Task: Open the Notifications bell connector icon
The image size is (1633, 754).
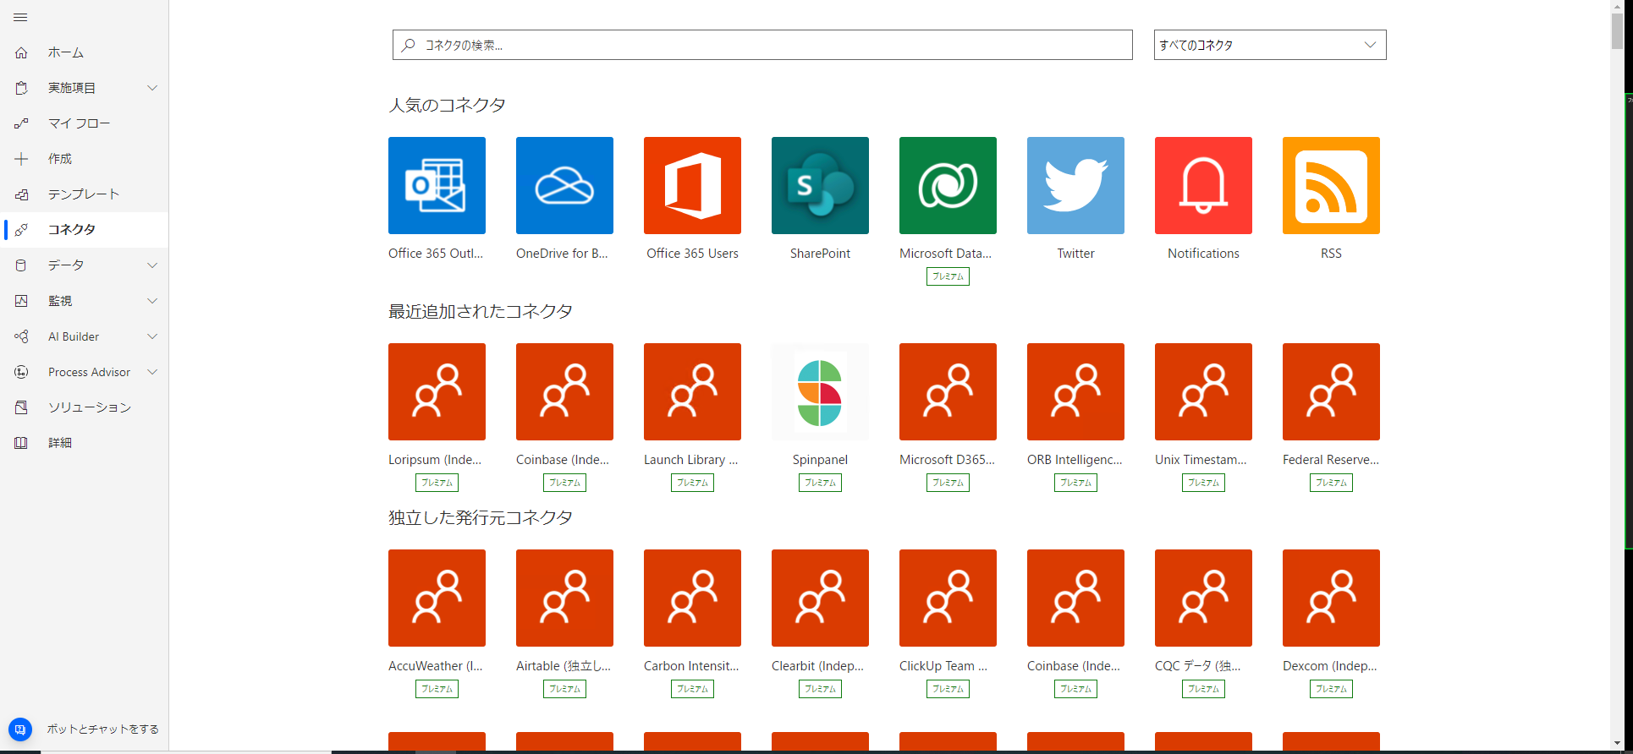Action: 1203,185
